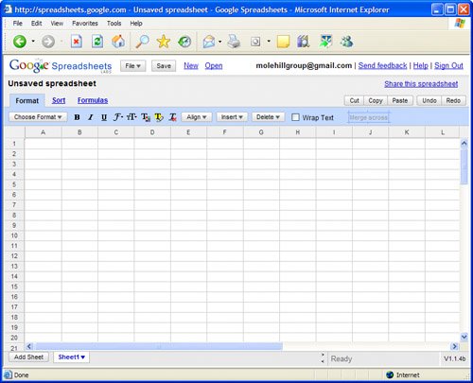
Task: Apply Italic formatting
Action: (x=91, y=117)
